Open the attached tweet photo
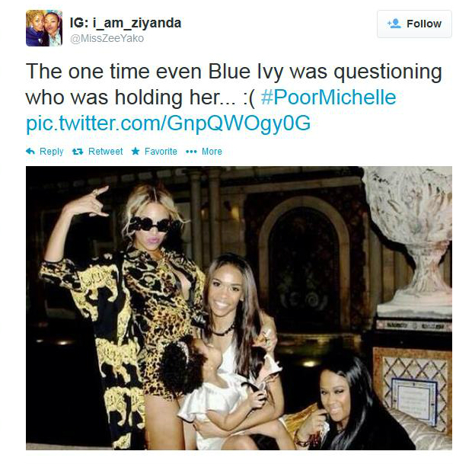This screenshot has width=472, height=464. [x=239, y=309]
